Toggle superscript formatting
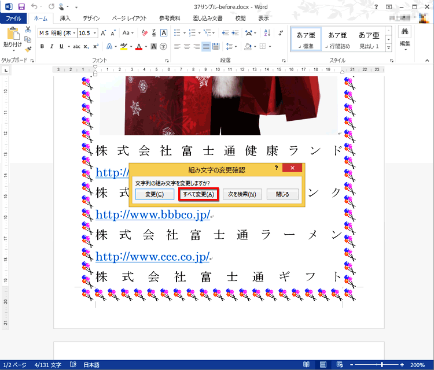The image size is (434, 370). point(95,46)
